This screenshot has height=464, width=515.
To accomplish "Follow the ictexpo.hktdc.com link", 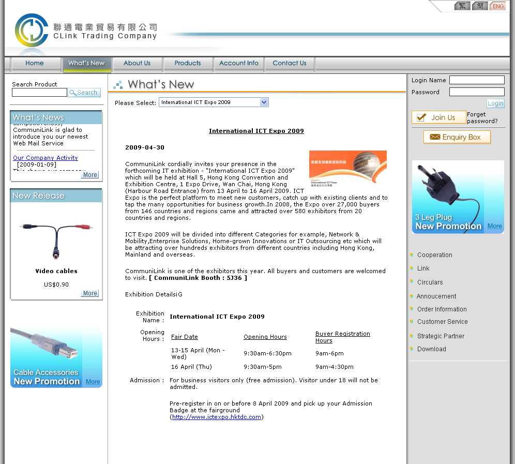I will click(216, 417).
